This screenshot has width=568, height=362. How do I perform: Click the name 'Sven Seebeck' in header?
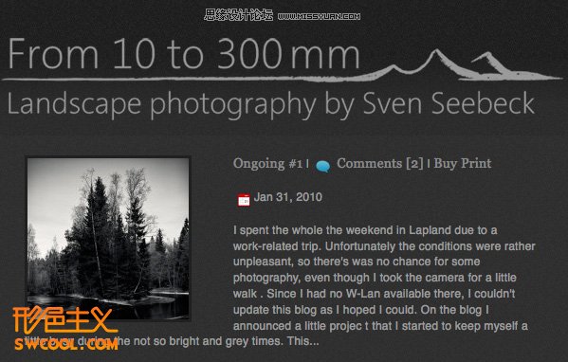(449, 103)
